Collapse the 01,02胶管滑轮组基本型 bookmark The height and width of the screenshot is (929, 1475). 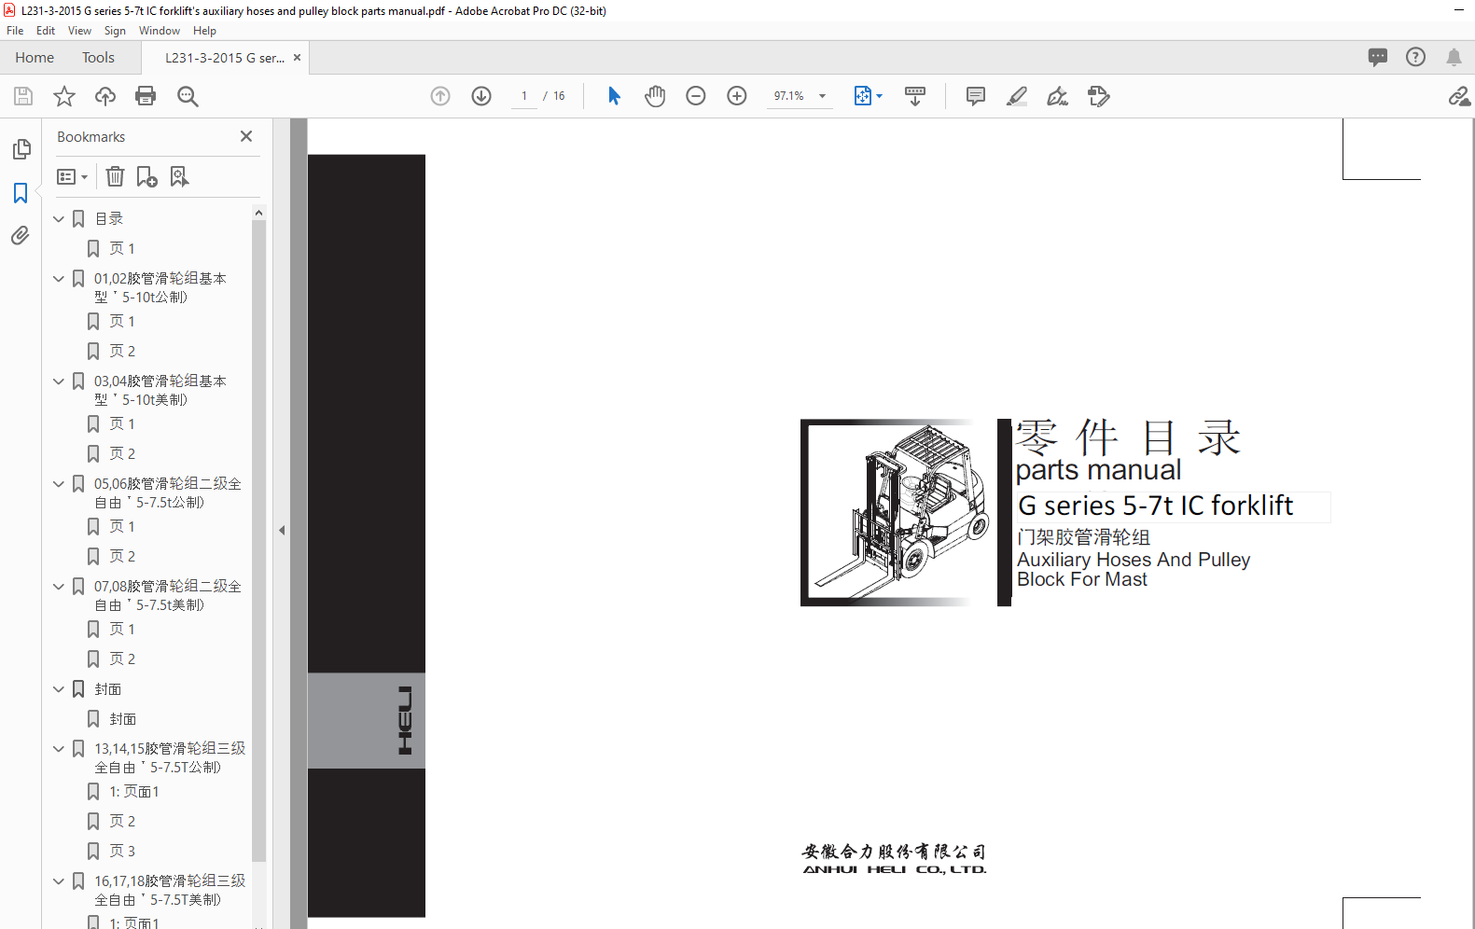coord(59,279)
